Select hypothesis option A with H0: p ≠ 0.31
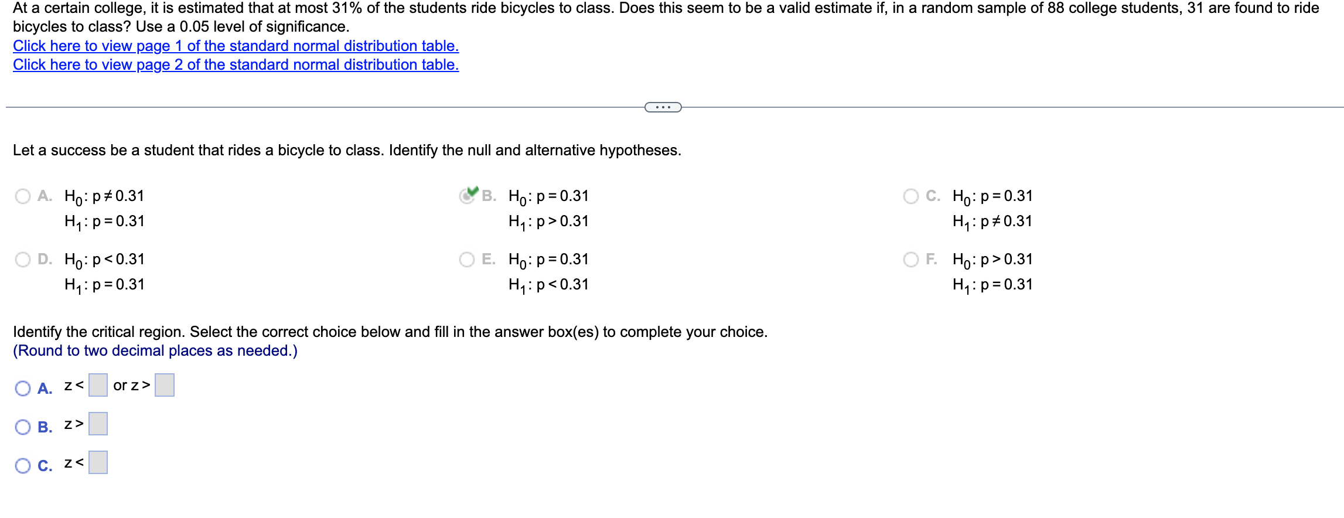The height and width of the screenshot is (518, 1344). click(23, 196)
